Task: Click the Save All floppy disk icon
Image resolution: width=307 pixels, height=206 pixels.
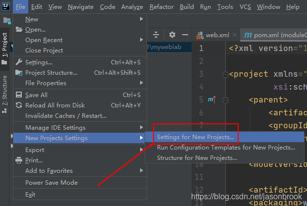Action: pyautogui.click(x=19, y=95)
